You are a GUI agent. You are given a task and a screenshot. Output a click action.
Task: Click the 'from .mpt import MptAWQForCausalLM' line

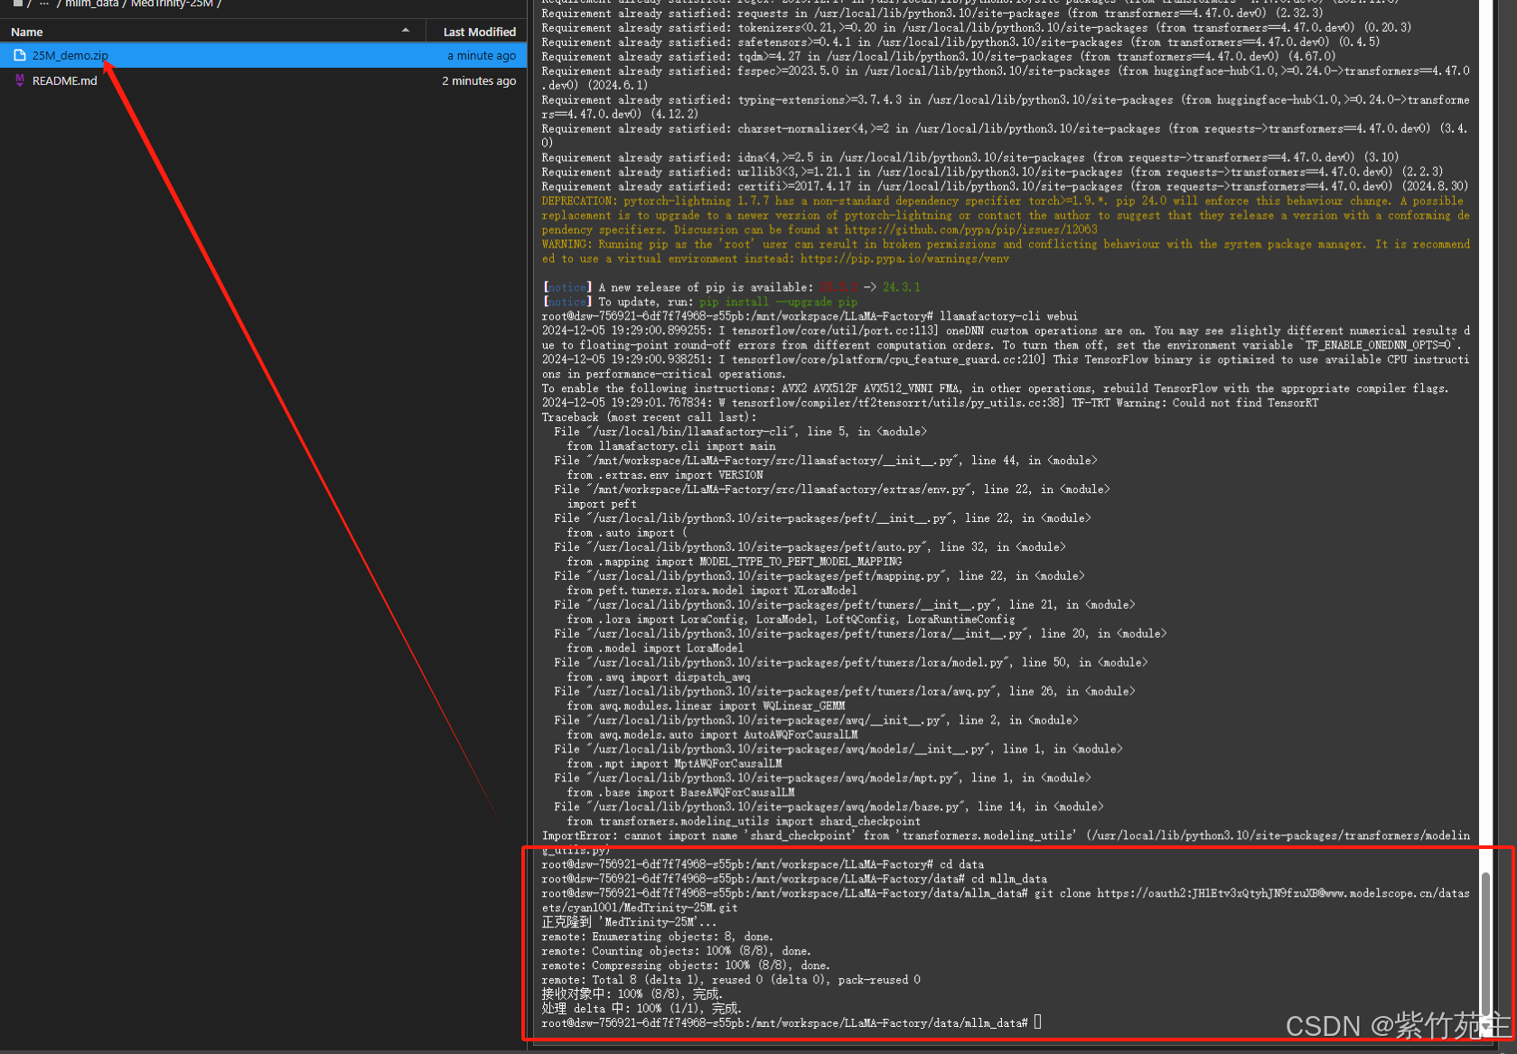point(675,764)
